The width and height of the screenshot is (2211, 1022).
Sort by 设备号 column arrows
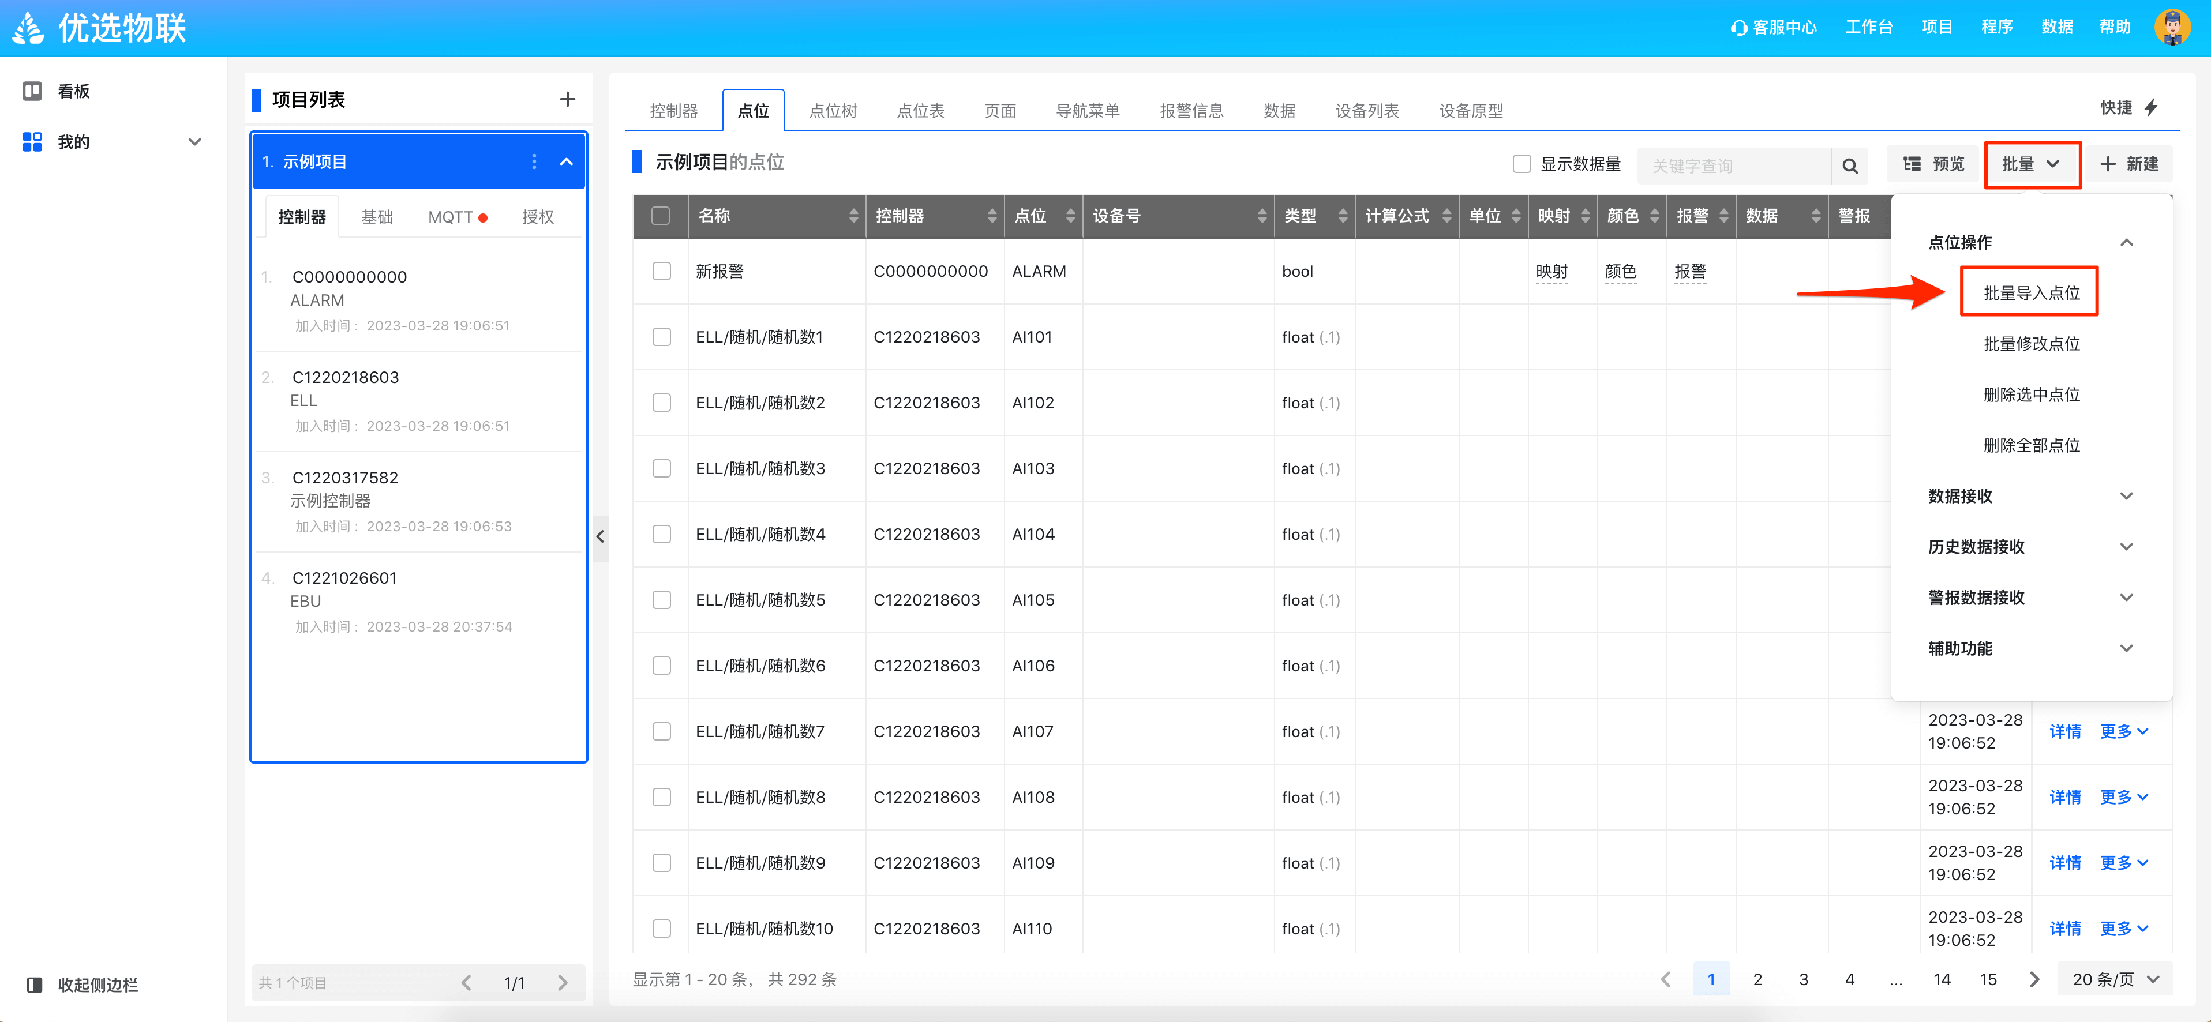[x=1262, y=216]
